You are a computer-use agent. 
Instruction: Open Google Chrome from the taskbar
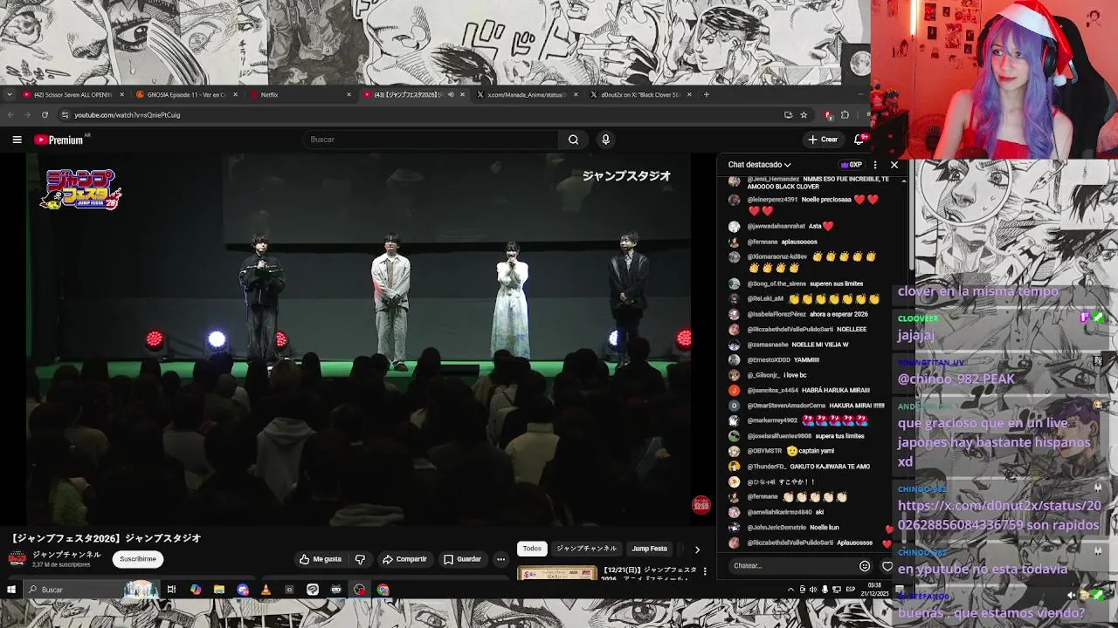(x=383, y=590)
